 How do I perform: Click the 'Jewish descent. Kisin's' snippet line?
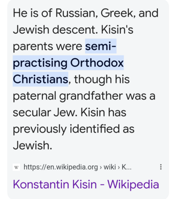(x=73, y=29)
